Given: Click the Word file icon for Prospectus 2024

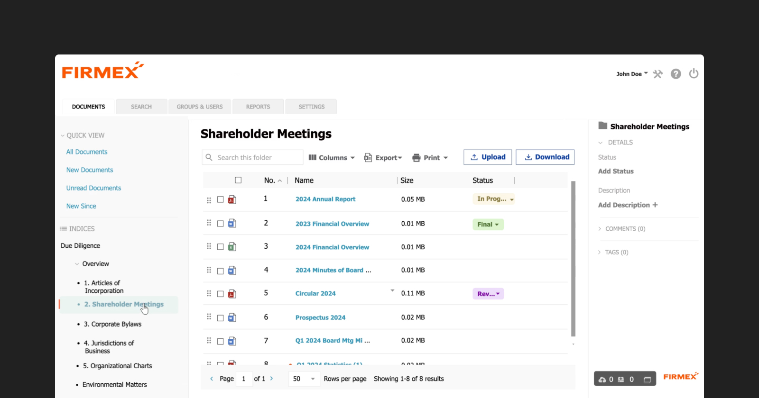Looking at the screenshot, I should pos(232,317).
